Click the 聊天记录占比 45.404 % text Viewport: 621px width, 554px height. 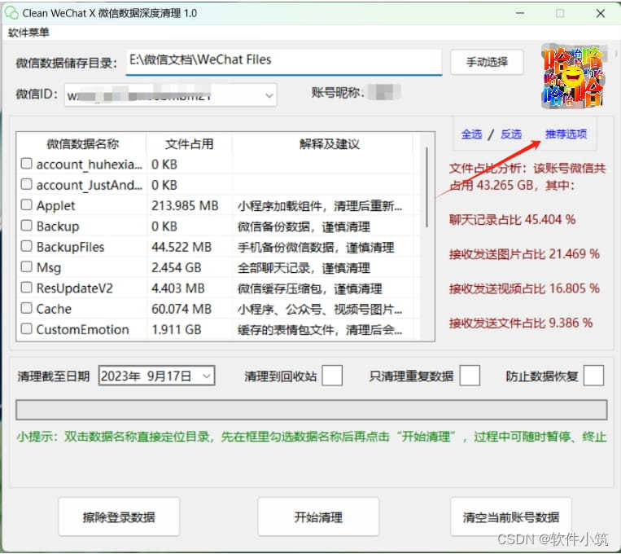512,219
